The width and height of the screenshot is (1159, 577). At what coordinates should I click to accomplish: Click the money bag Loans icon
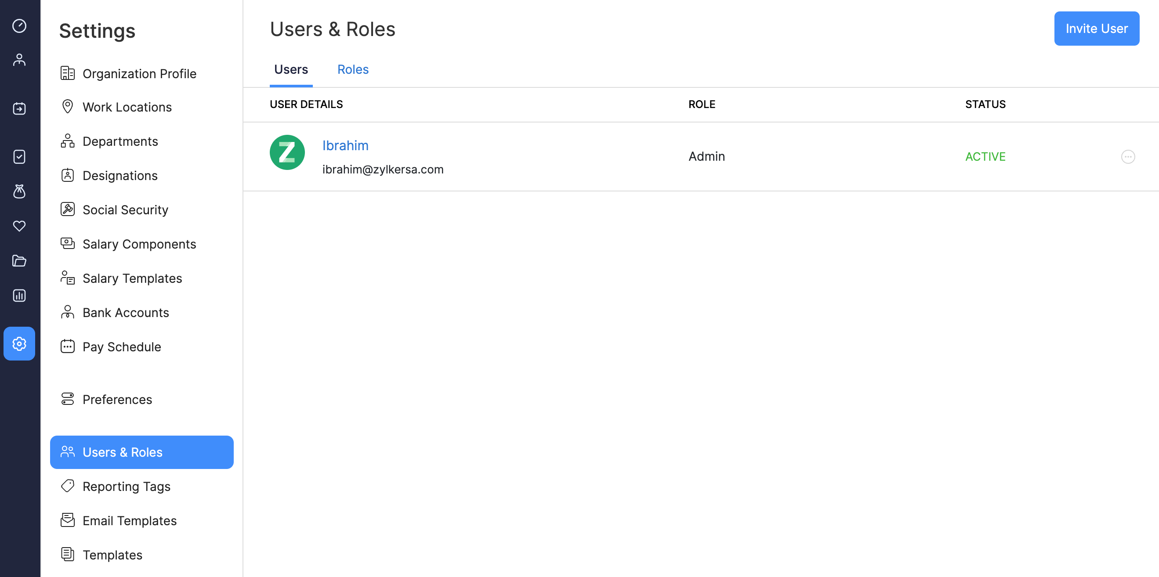click(19, 191)
